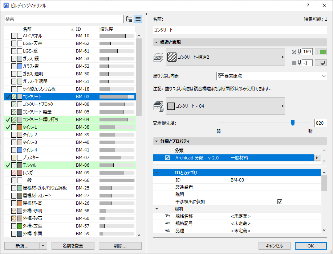Screen dimensions: 333x254
Task: Collapse the IDとカテゴリ group
Action: [157, 172]
